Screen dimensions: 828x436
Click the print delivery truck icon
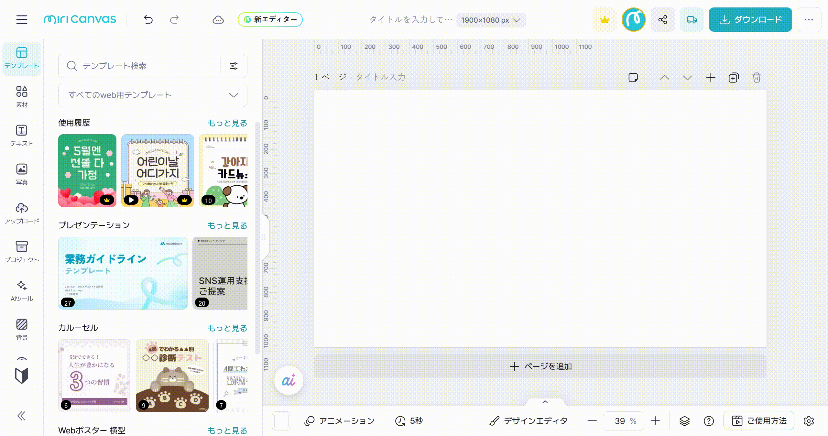692,20
